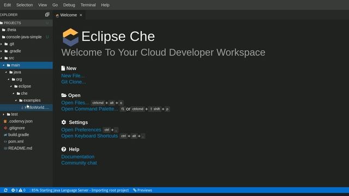Close the Welcome tab
Image resolution: width=349 pixels, height=196 pixels.
(81, 15)
